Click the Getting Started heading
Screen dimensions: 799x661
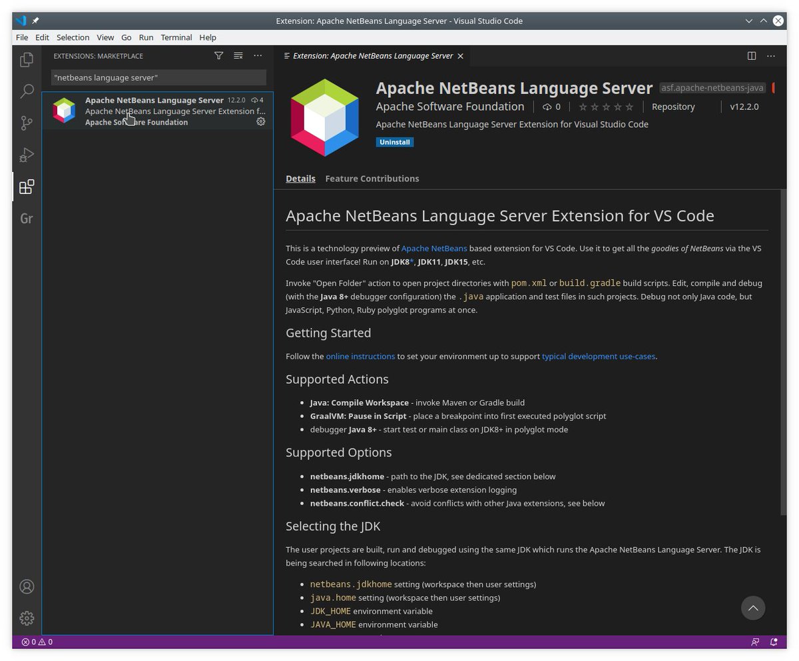328,332
